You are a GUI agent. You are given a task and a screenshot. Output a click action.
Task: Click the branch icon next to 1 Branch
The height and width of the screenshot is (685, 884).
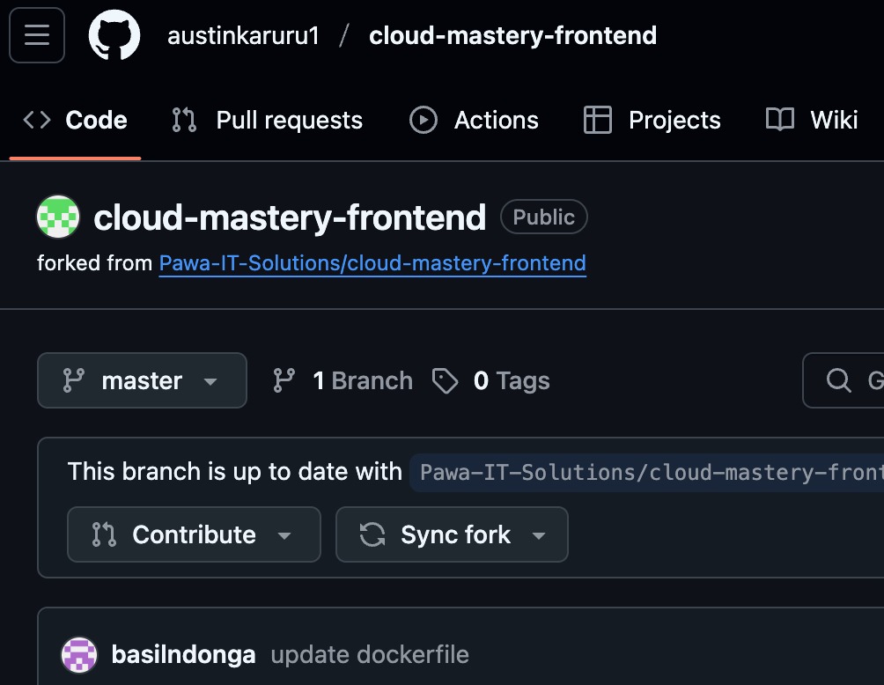[283, 380]
